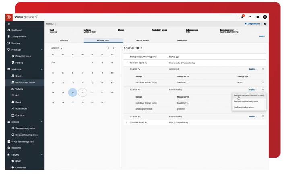Screen dimensions: 287x174
Task: Open the settings gear icon
Action: coord(258,17)
